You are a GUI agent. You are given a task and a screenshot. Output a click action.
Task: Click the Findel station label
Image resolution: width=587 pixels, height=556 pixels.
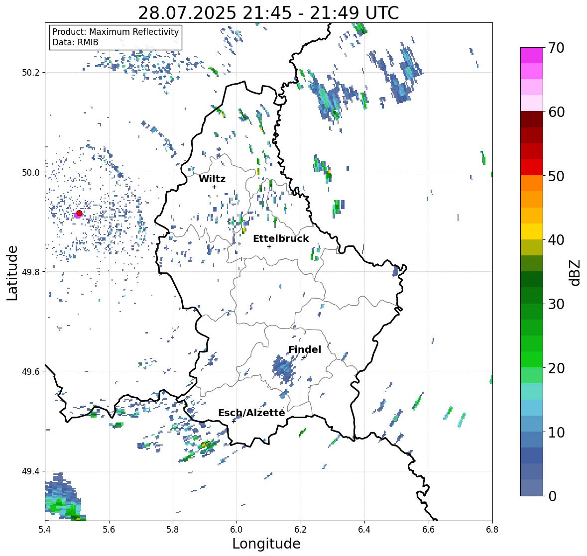(x=305, y=349)
